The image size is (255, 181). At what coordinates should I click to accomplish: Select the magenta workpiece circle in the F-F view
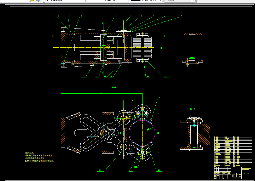[143, 133]
